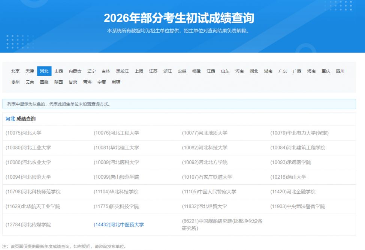This screenshot has width=365, height=250.
Task: Click (10080)河北工业大学 entry
Action: pos(28,148)
